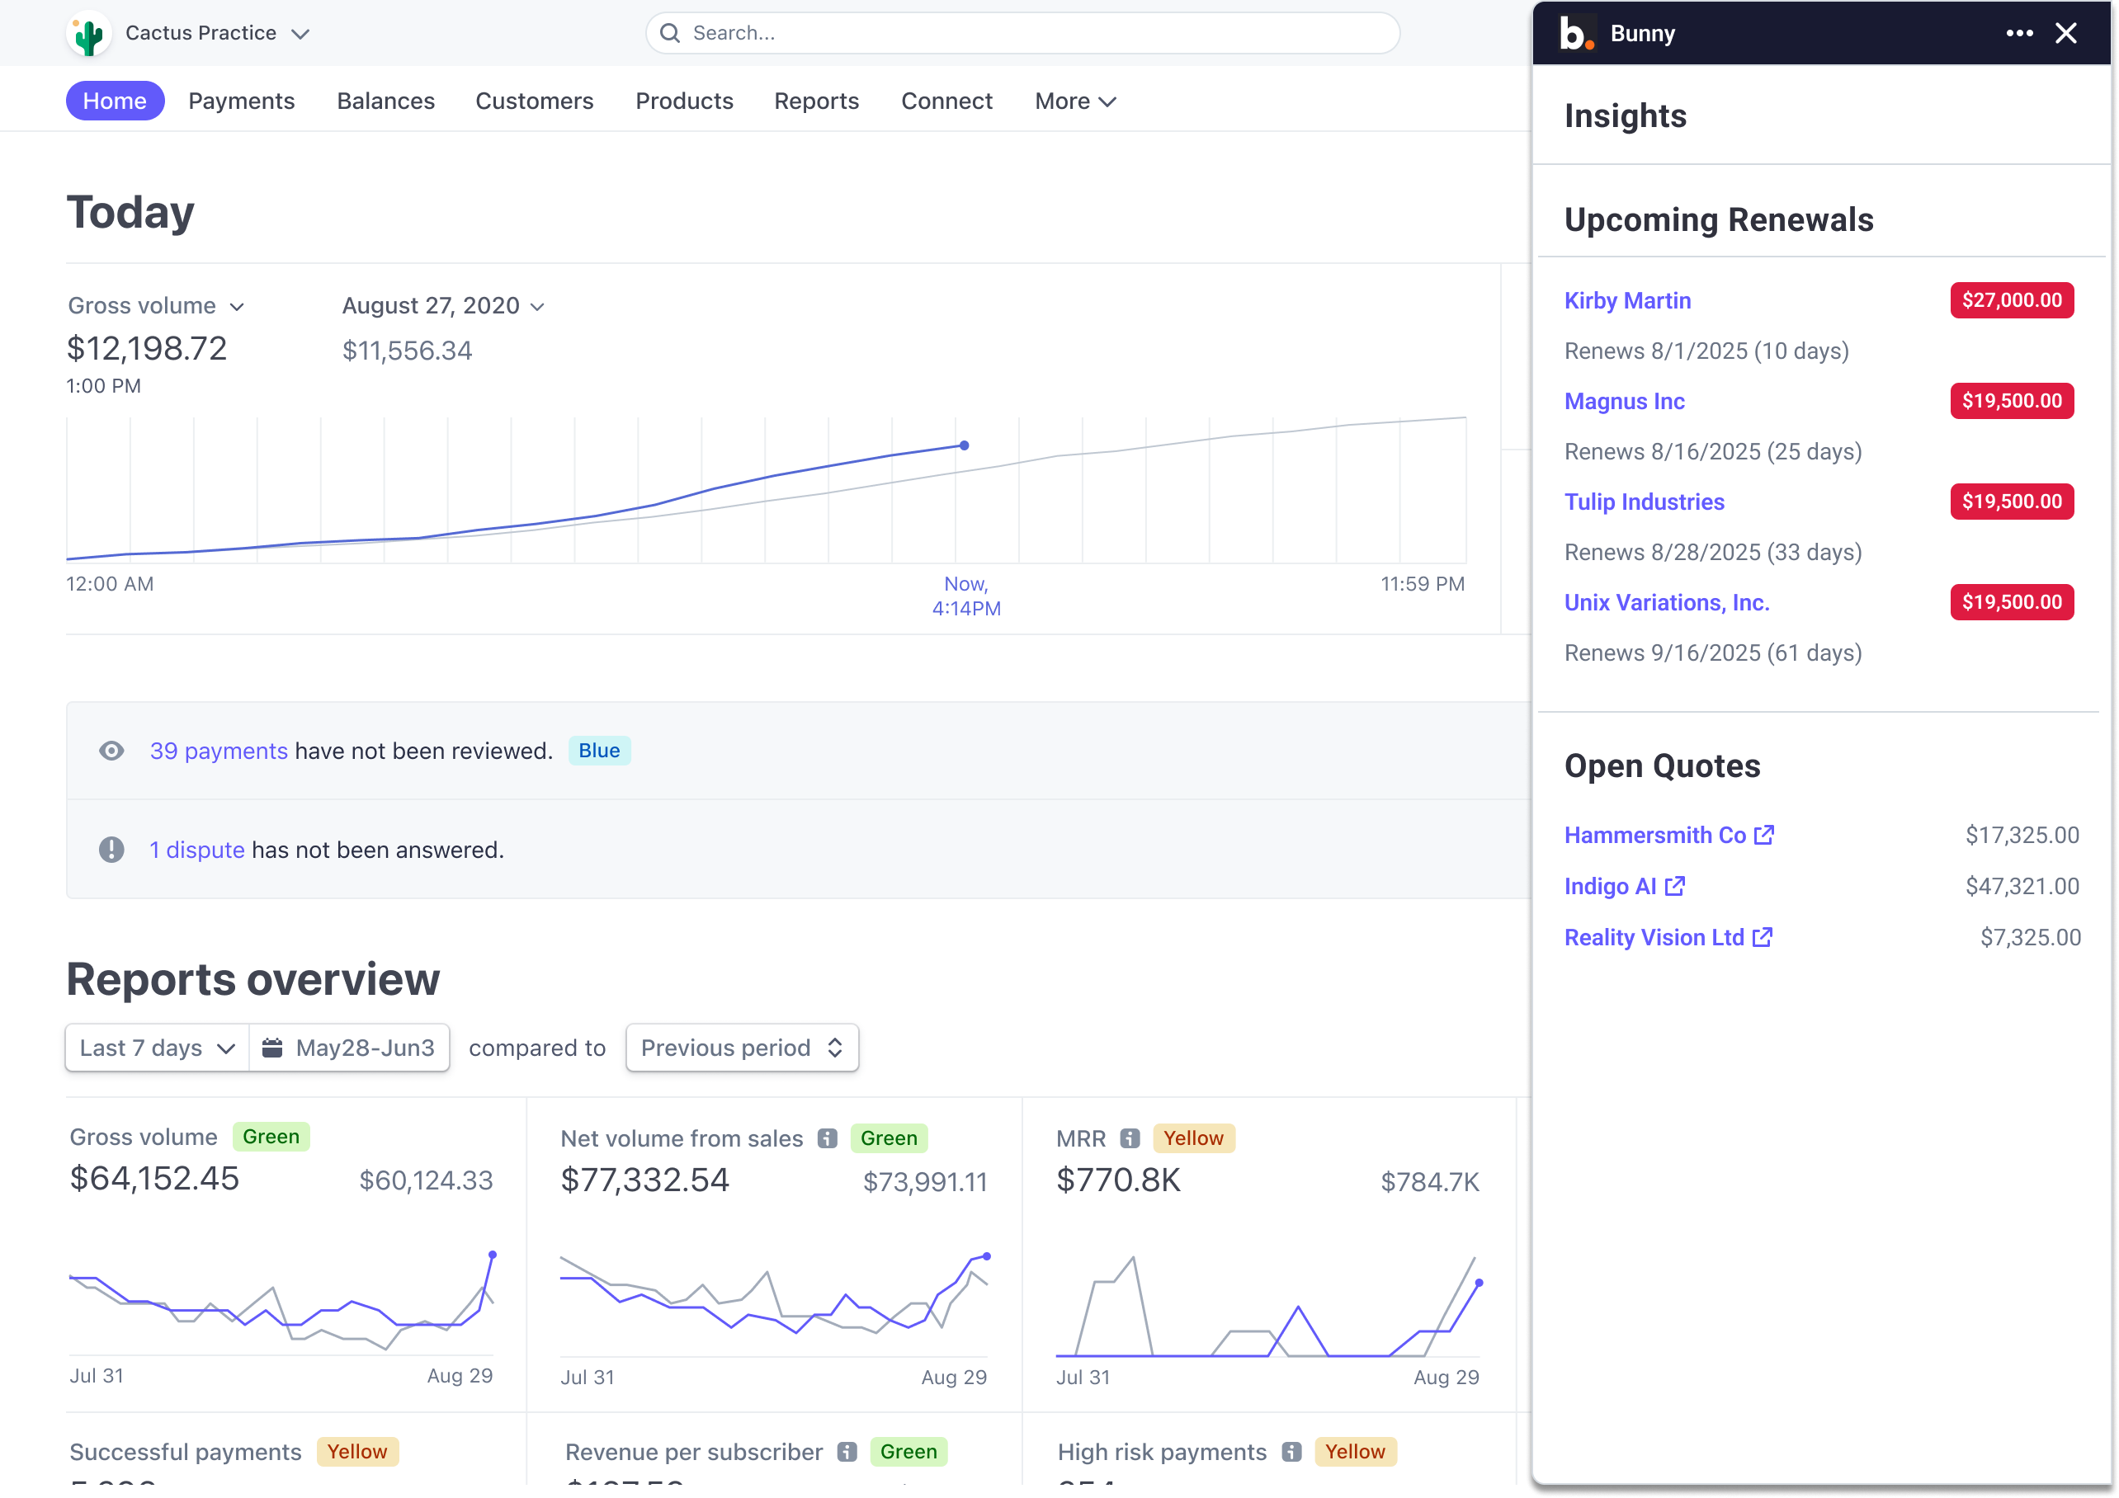The image size is (2119, 1498).
Task: Click the Yellow badge next to MRR
Action: pyautogui.click(x=1192, y=1138)
